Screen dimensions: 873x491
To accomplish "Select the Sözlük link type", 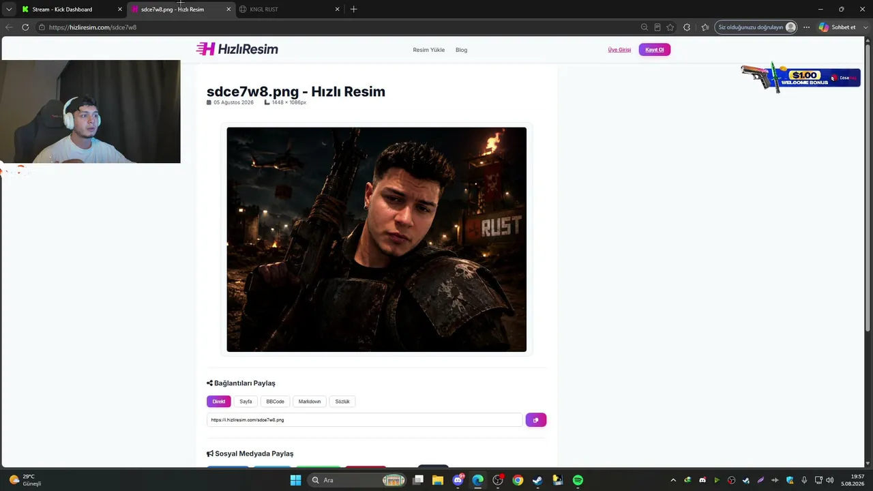I will [342, 402].
